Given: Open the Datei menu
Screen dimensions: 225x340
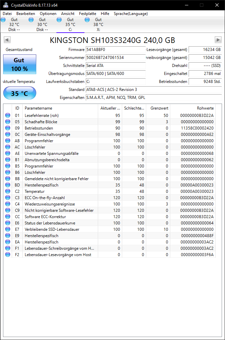Looking at the screenshot, I should pyautogui.click(x=7, y=13).
